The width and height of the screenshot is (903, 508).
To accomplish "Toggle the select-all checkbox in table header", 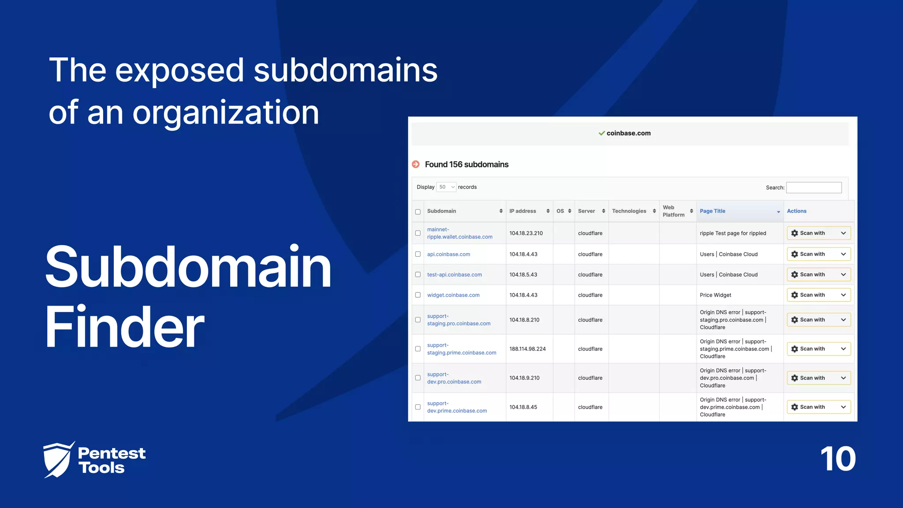I will click(418, 212).
